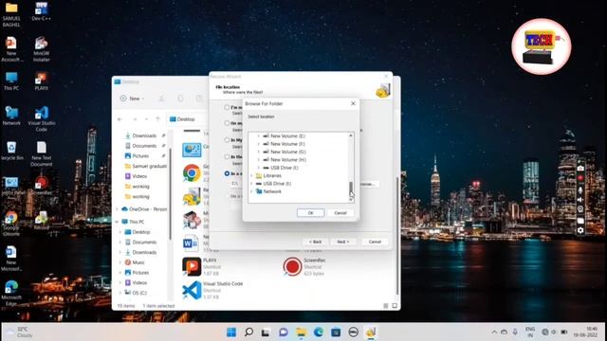Screen dimensions: 607x341
Task: Select the "In the Recycle Bin" radio option
Action: pos(227,156)
